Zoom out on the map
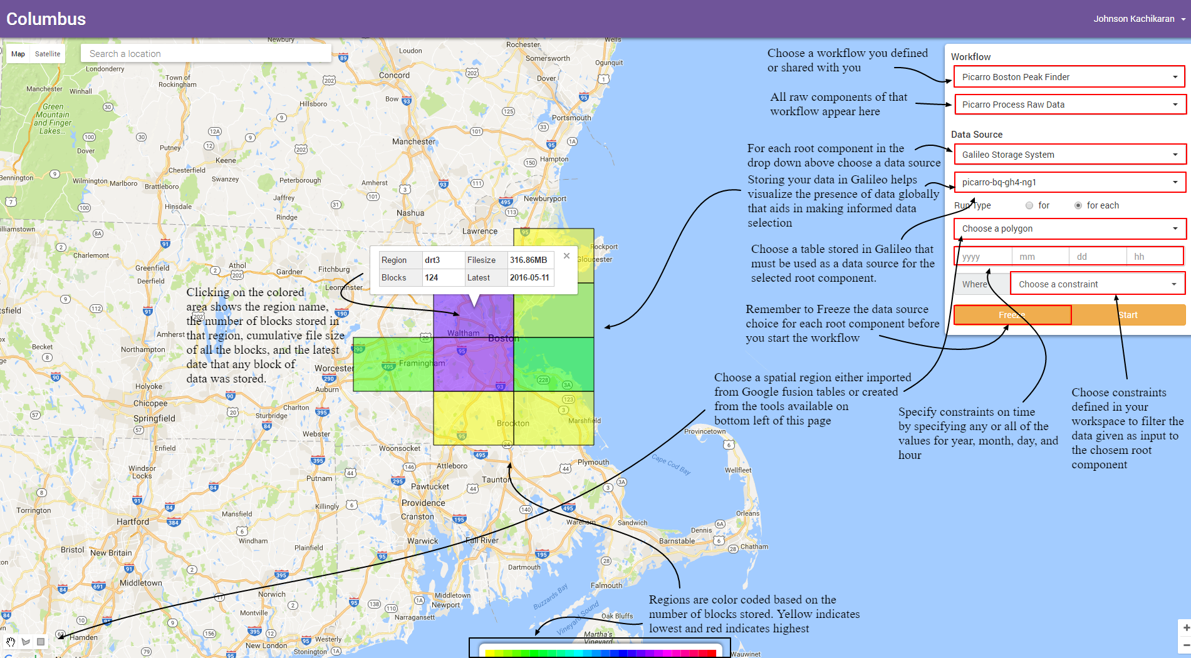Image resolution: width=1191 pixels, height=658 pixels. [x=1185, y=645]
